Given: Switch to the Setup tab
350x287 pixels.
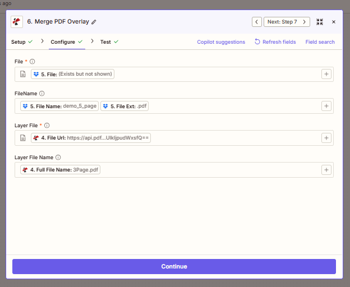Looking at the screenshot, I should pyautogui.click(x=19, y=42).
